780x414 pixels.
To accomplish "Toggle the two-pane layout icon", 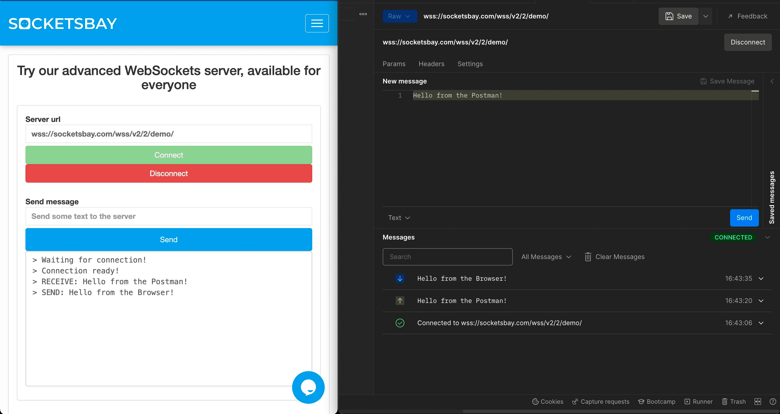I will point(758,401).
